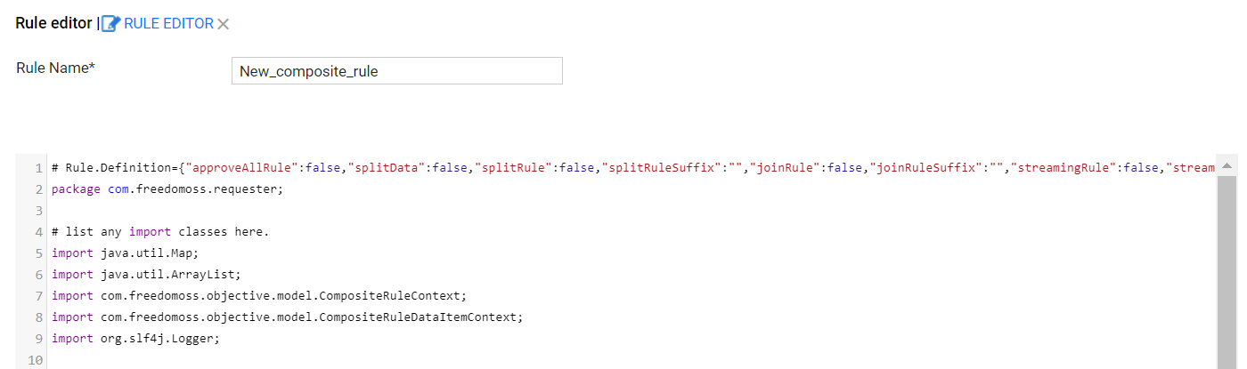Click the 'list any import classes' comment
Screen dimensions: 1247x369
pyautogui.click(x=160, y=232)
